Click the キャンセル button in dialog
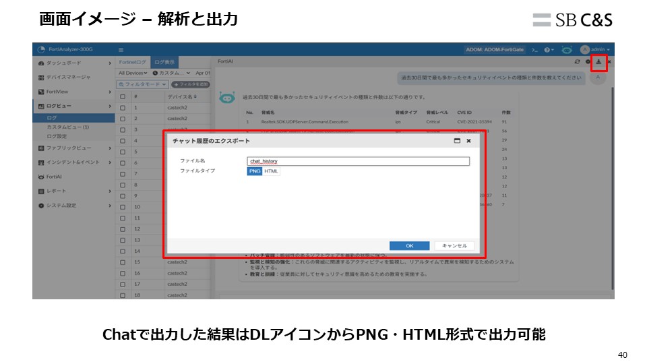The image size is (647, 364). click(x=454, y=246)
